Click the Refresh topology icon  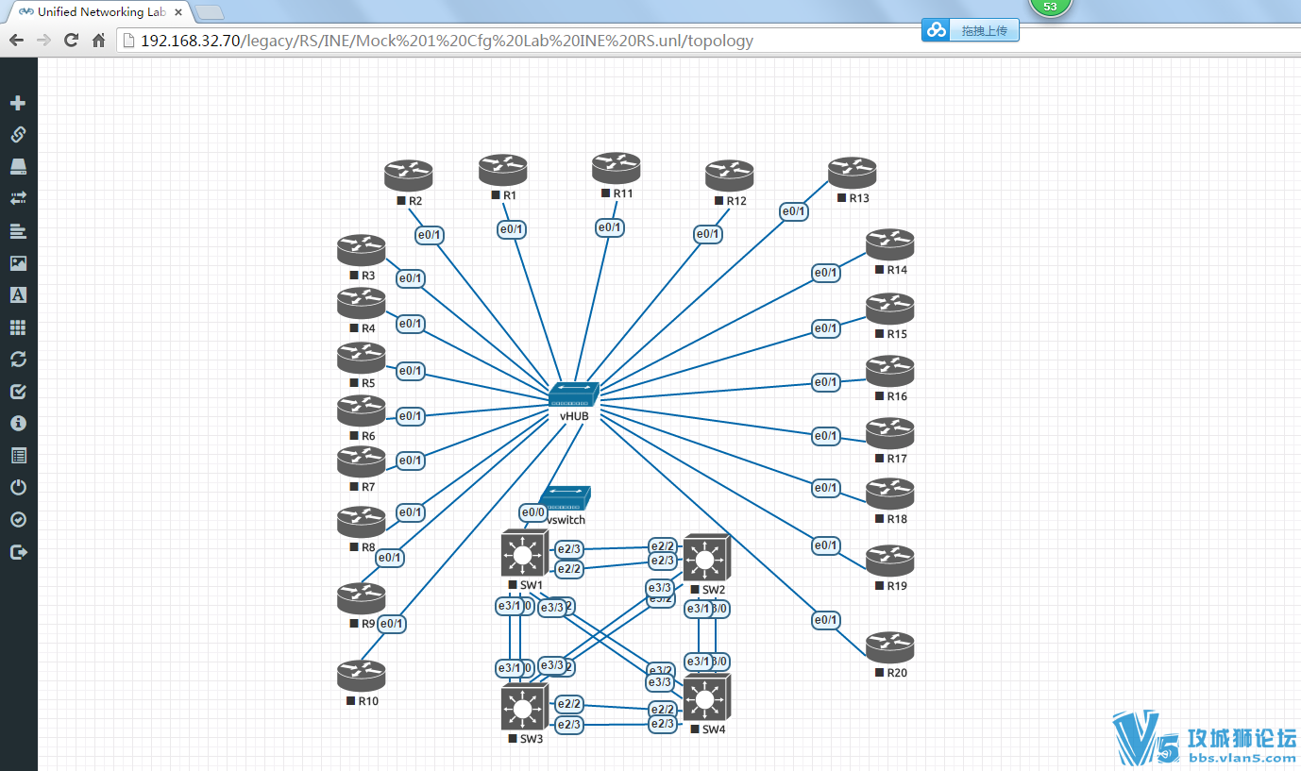(x=18, y=360)
